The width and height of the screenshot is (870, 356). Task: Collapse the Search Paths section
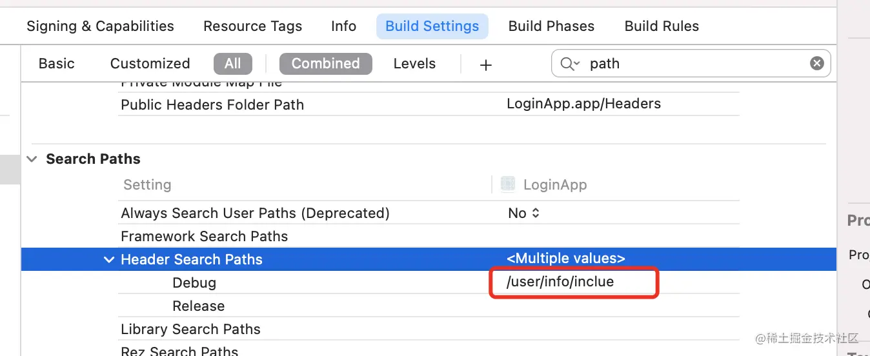[x=32, y=159]
